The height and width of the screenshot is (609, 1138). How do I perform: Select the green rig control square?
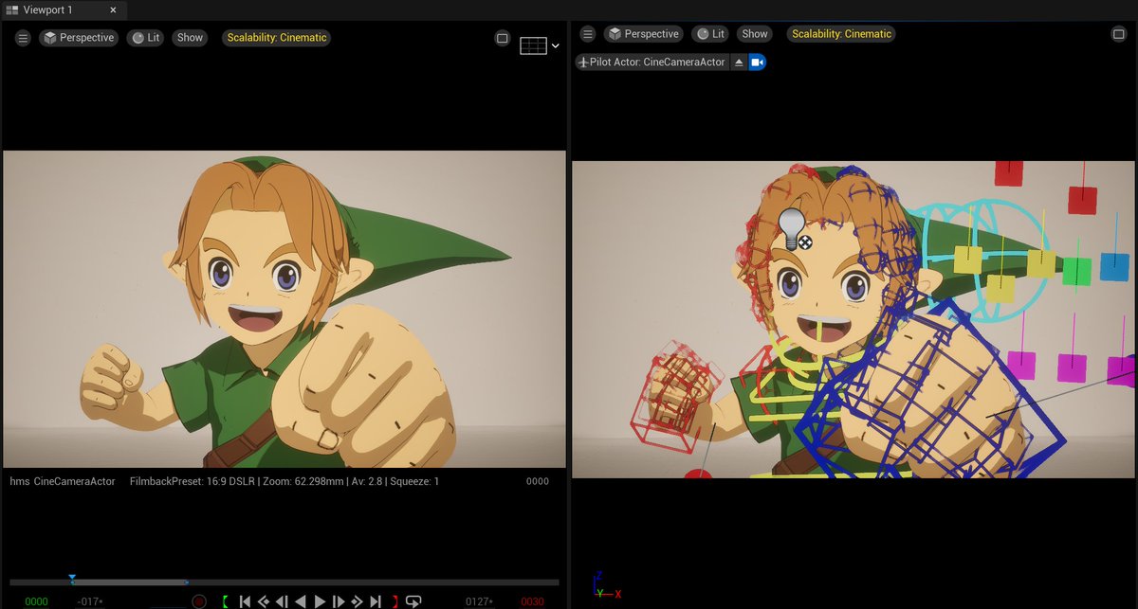[x=1076, y=272]
